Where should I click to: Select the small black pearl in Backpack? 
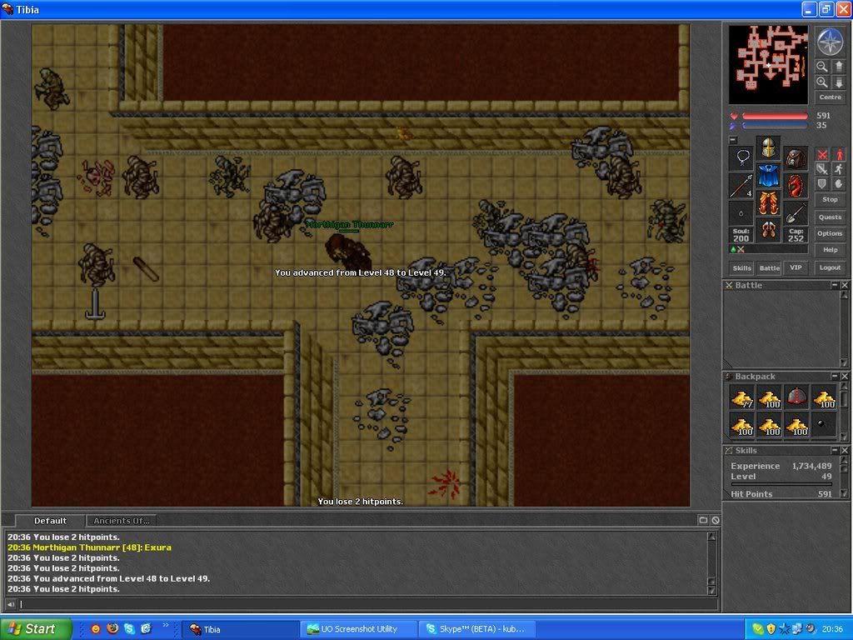pos(824,425)
